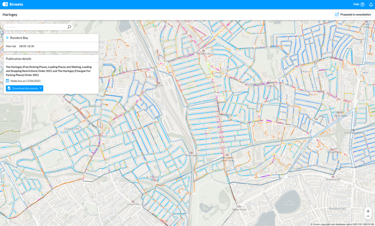Click the blue Resident Bay color dot
Image resolution: width=375 pixels, height=226 pixels.
click(7, 38)
